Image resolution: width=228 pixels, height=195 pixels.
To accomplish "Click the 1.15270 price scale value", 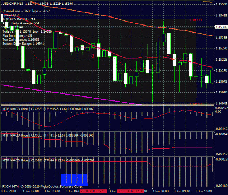I will pyautogui.click(x=221, y=49).
